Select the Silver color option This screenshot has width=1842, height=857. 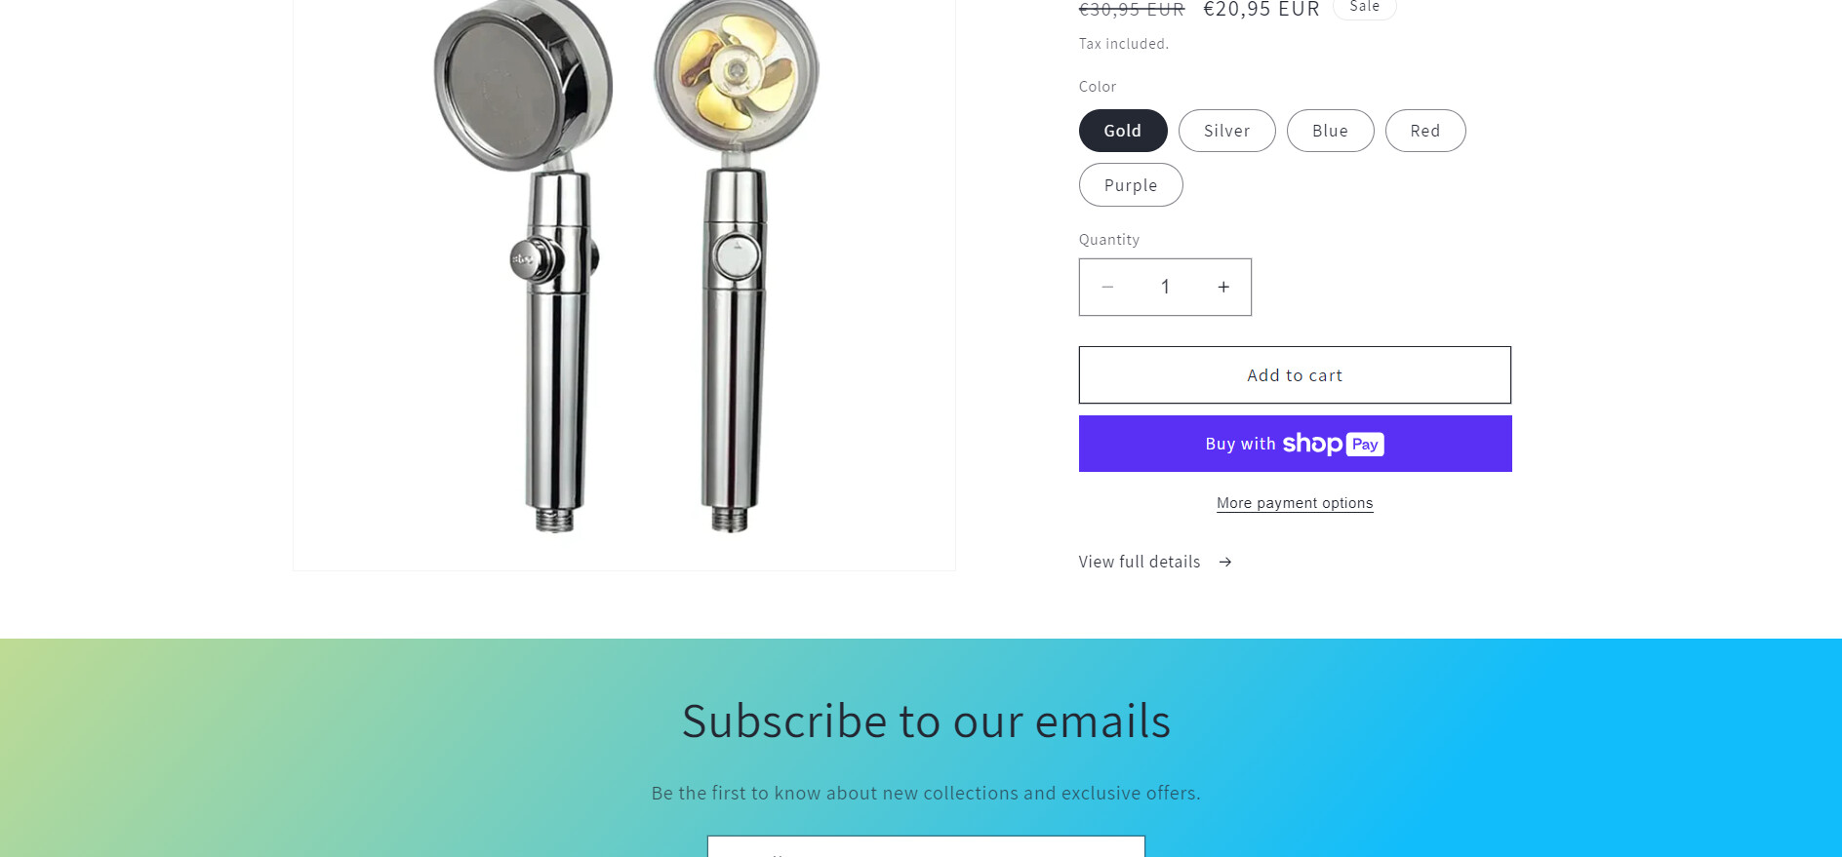[x=1226, y=131]
